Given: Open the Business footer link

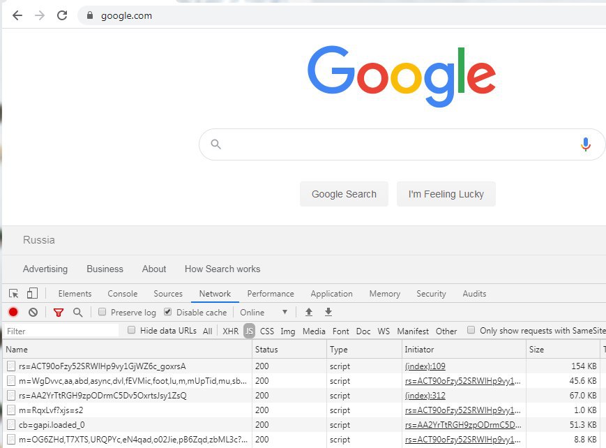Looking at the screenshot, I should tap(105, 269).
